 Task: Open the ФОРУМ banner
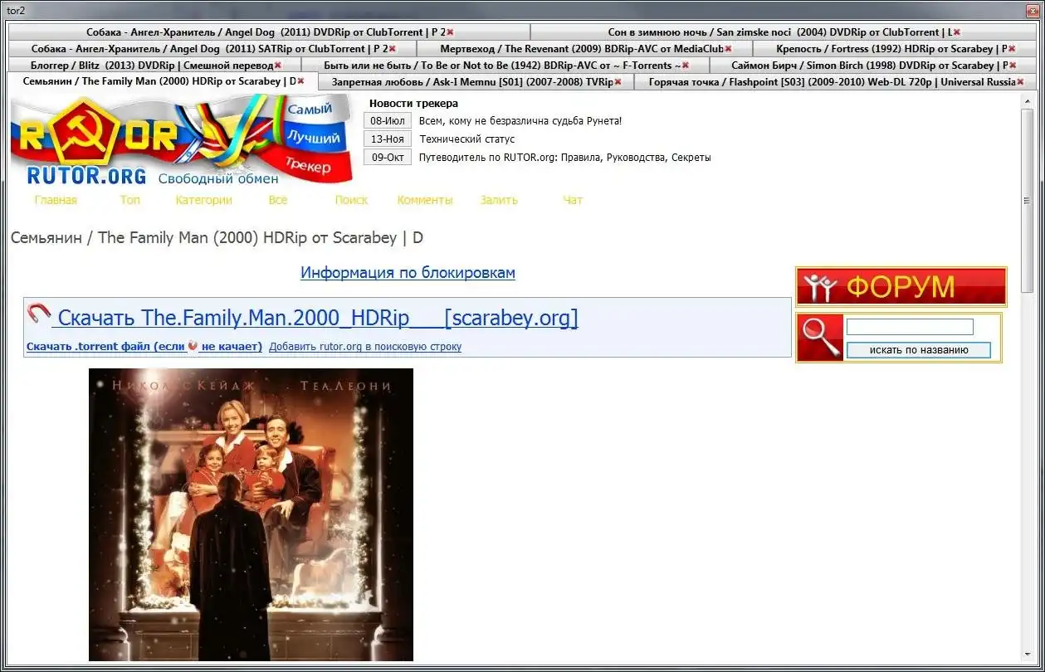coord(901,287)
